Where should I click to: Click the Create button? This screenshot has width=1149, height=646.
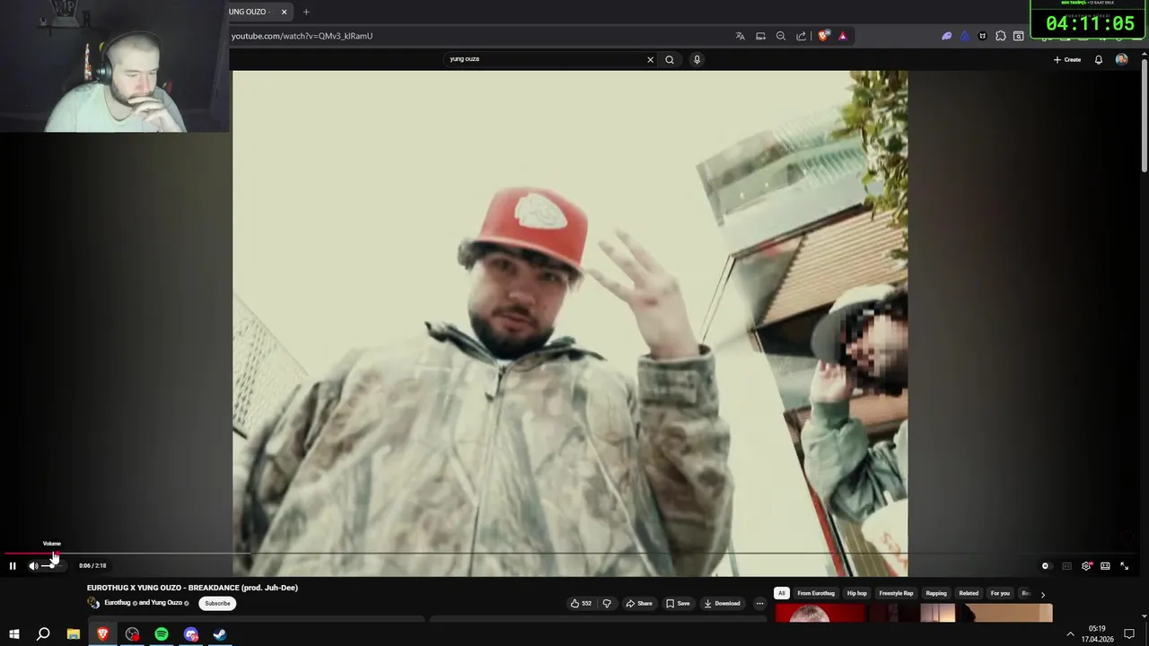tap(1067, 59)
